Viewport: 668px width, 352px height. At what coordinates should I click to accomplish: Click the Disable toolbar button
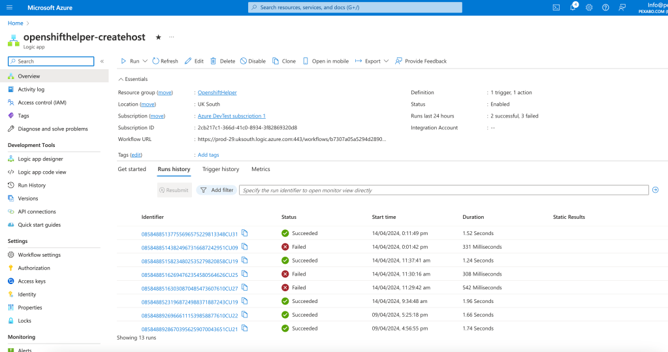pos(253,61)
